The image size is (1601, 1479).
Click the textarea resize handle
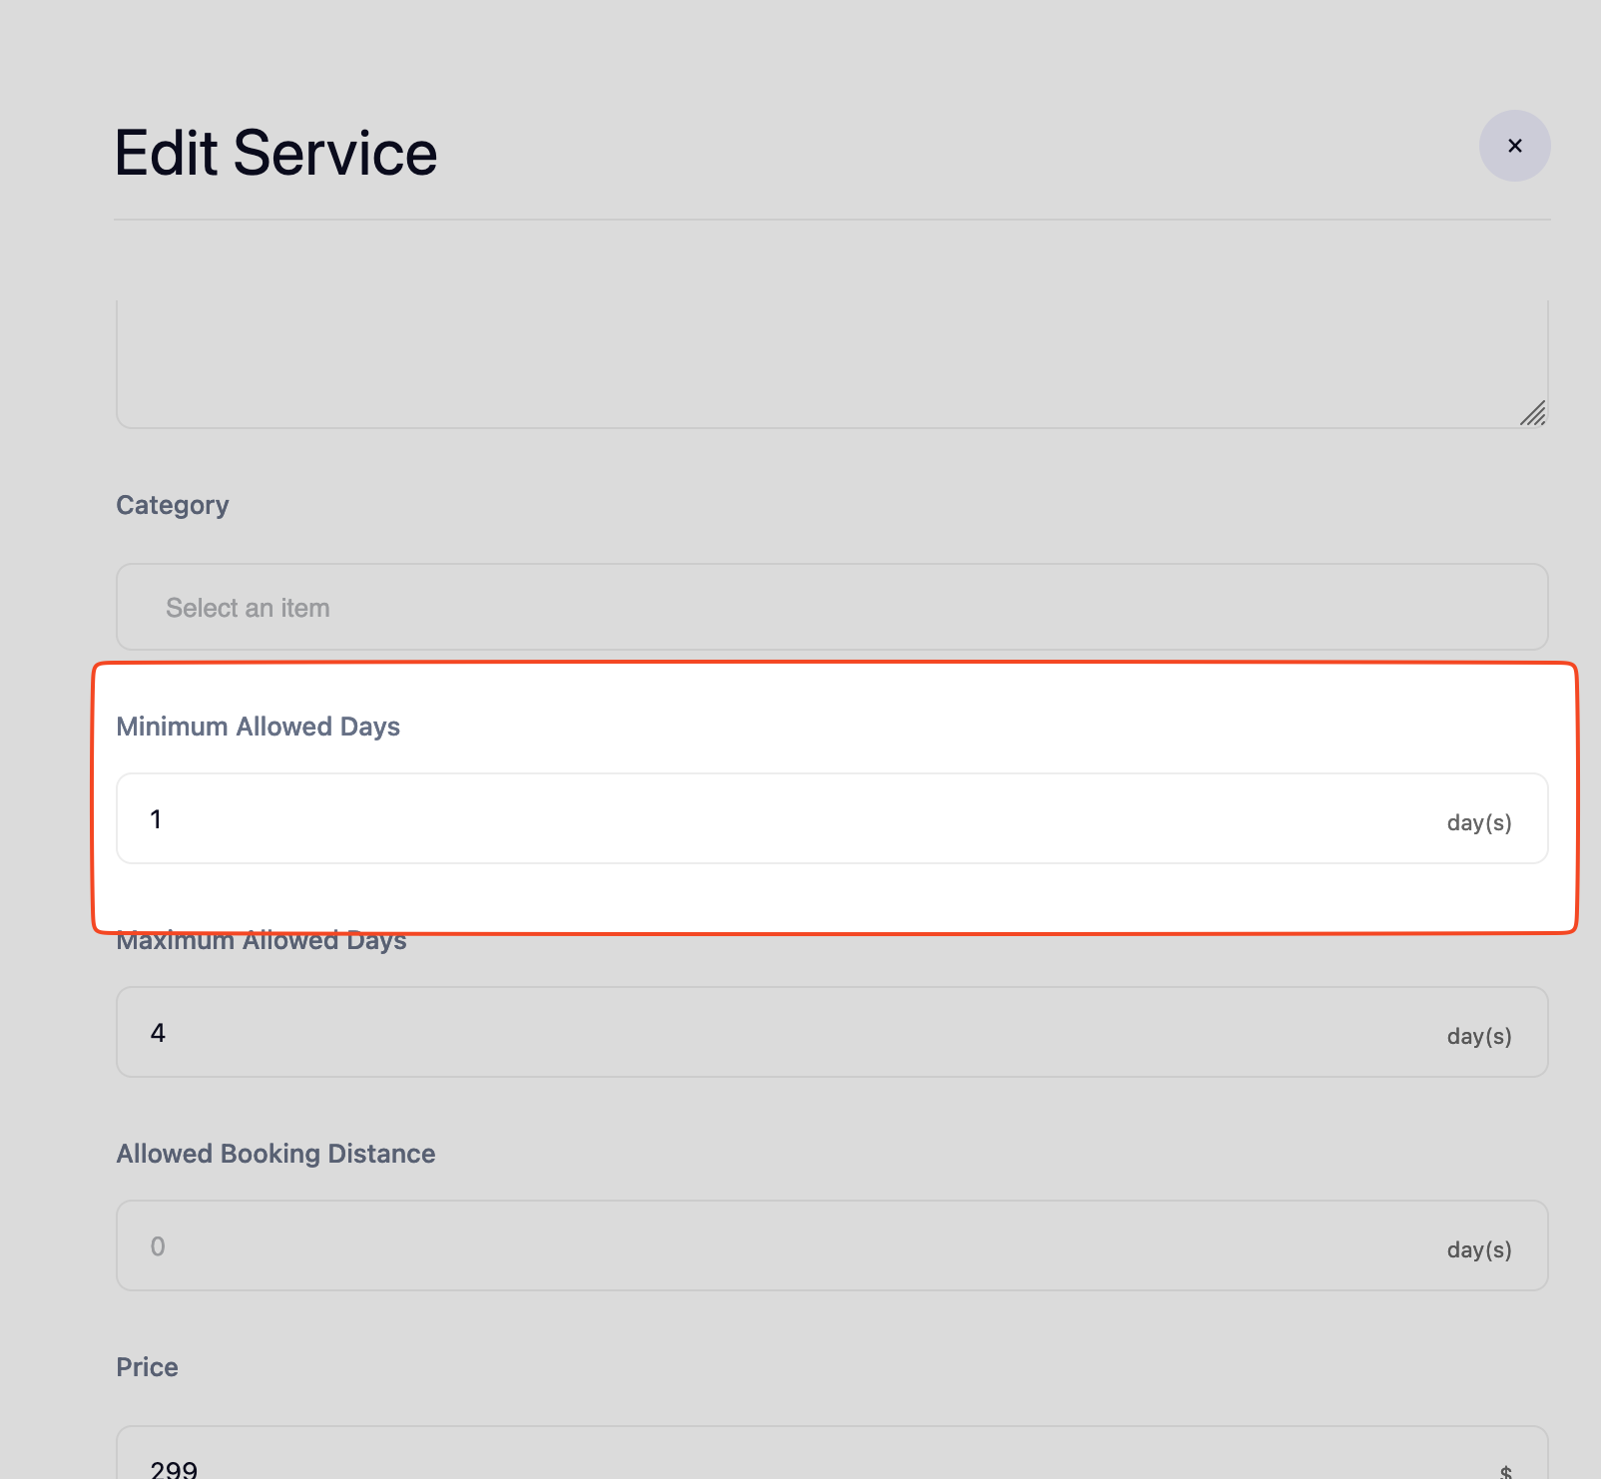tap(1533, 413)
